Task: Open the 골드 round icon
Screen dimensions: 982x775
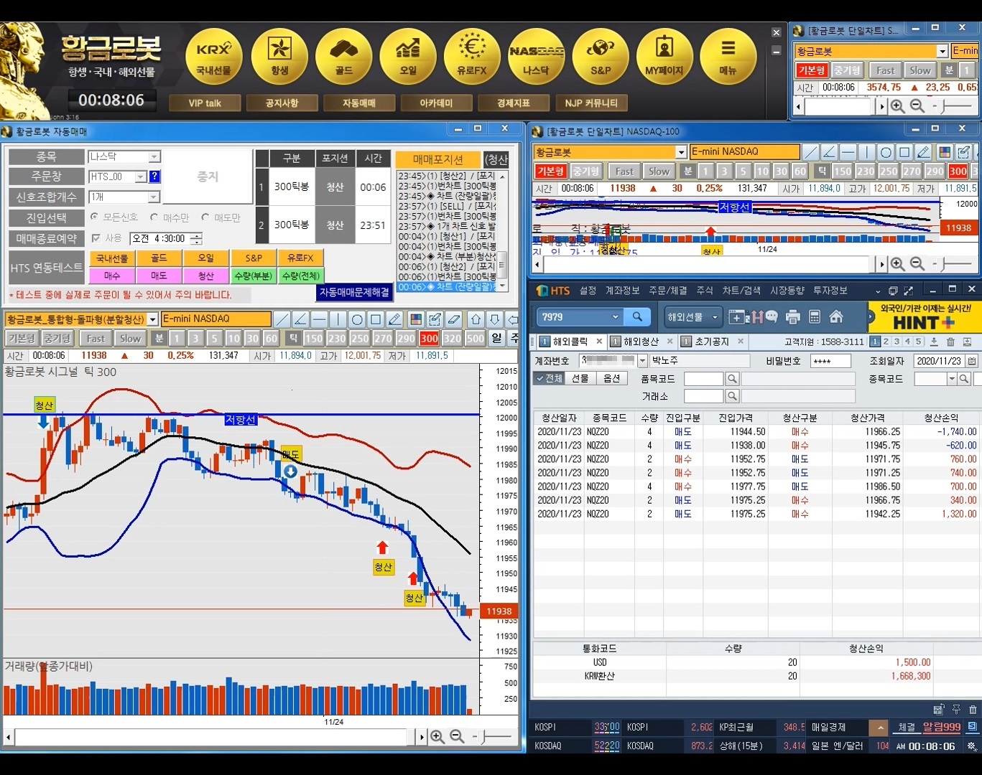Action: click(x=343, y=57)
